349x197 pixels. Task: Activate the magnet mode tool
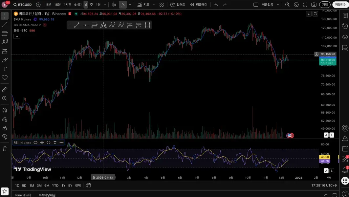click(5, 110)
